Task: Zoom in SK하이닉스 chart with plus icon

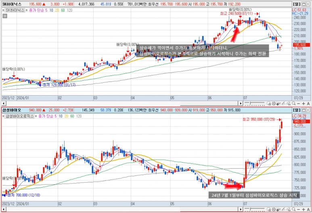Action: pyautogui.click(x=304, y=104)
